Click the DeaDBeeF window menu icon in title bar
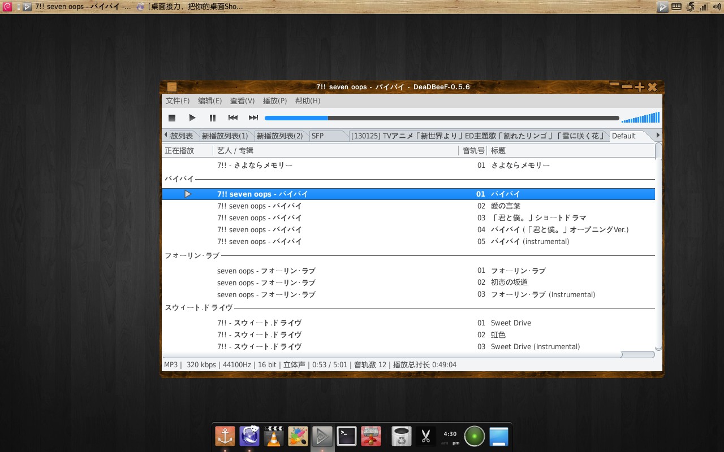The height and width of the screenshot is (452, 724). 172,86
